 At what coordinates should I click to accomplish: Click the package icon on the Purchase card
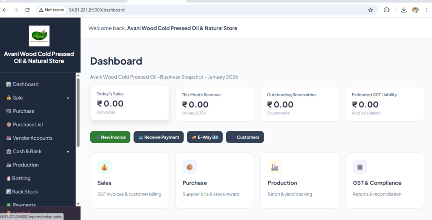tap(189, 167)
